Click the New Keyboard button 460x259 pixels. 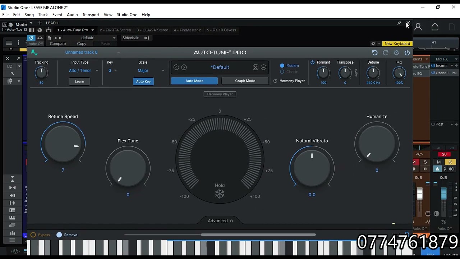tap(397, 44)
